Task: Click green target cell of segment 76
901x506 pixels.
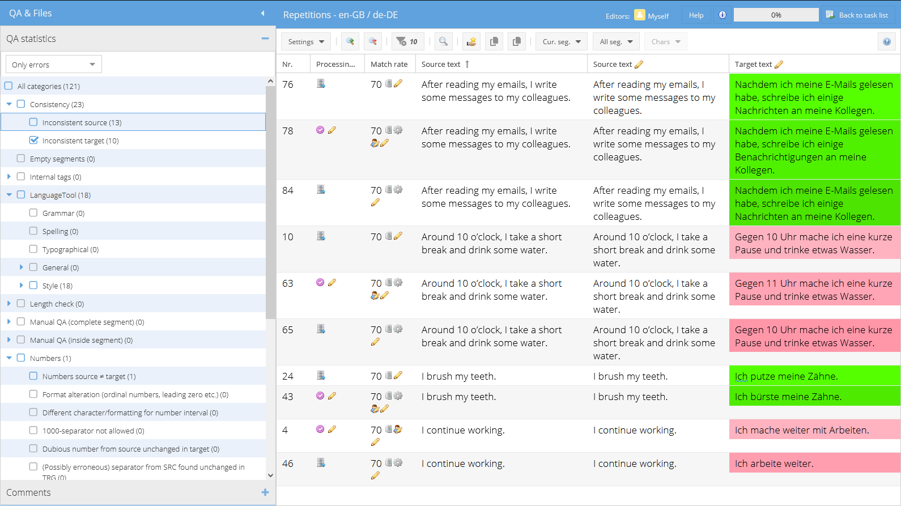Action: tap(815, 97)
